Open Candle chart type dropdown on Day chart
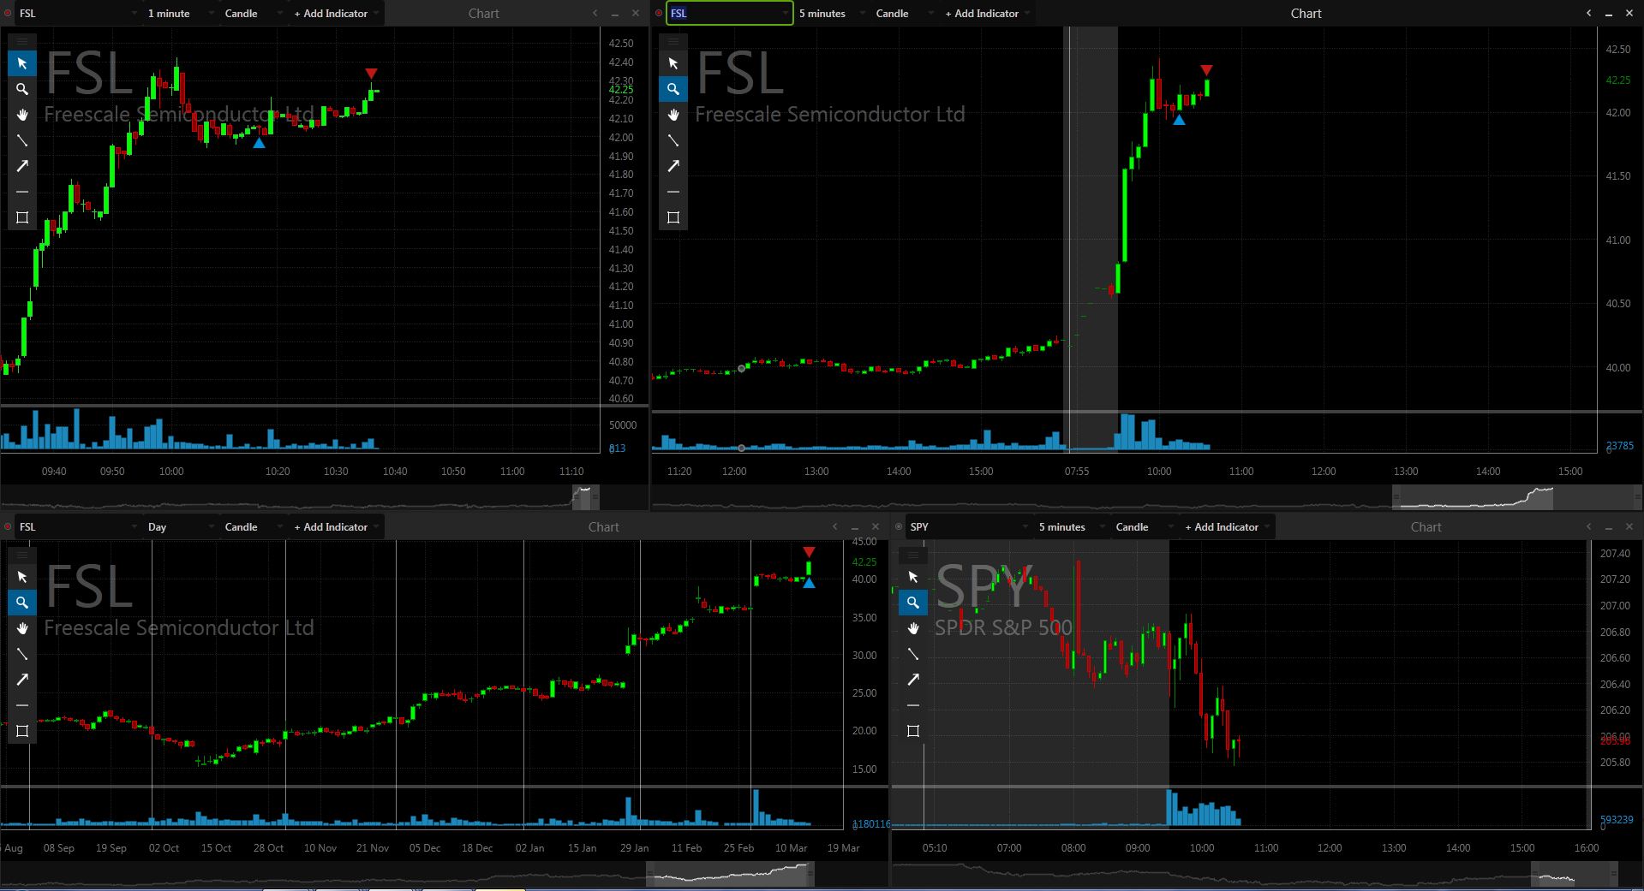Screen dimensions: 1644x891 253,527
